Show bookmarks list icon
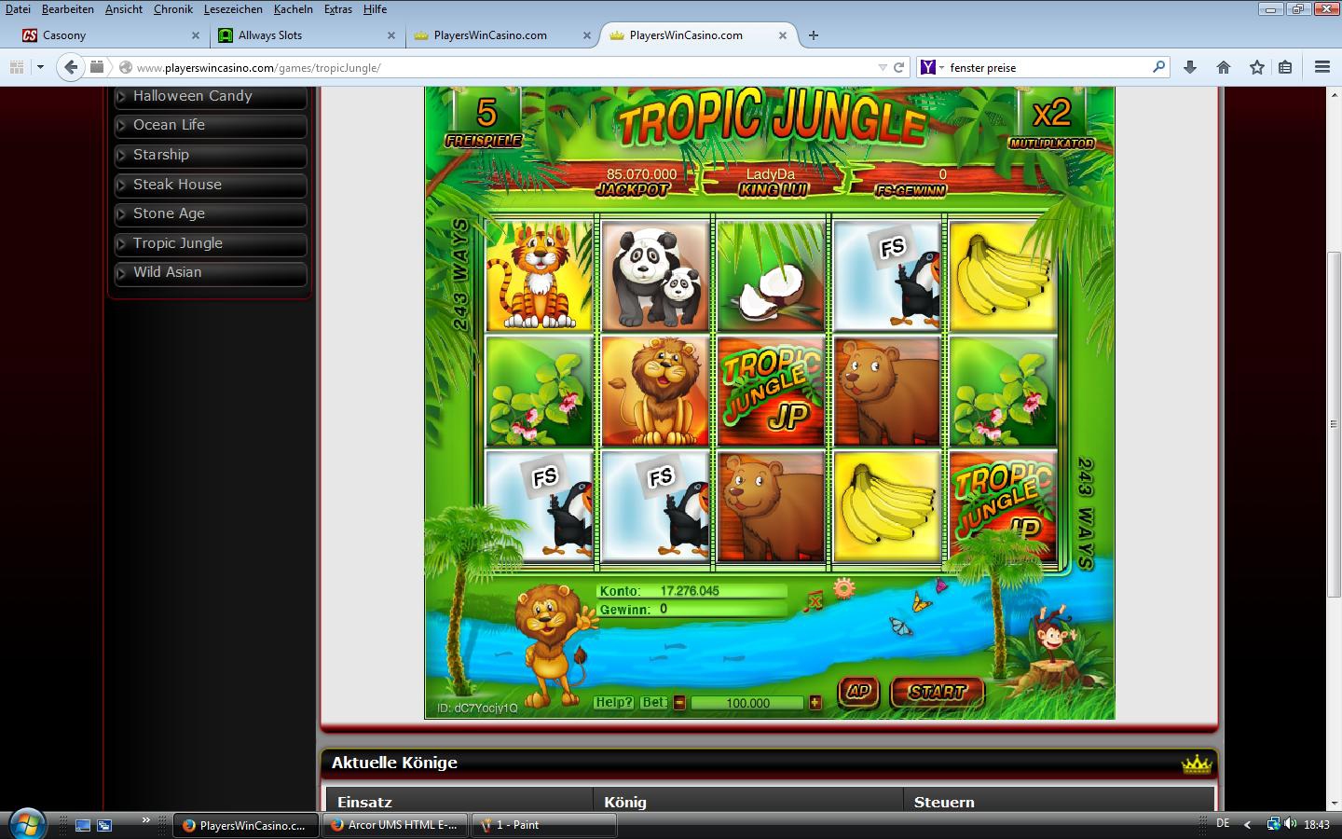 tap(1285, 67)
